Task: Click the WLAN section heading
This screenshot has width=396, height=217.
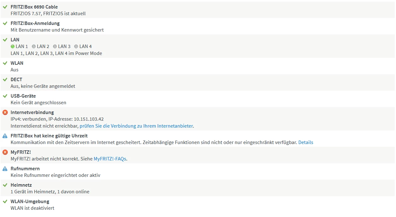Action: pos(17,63)
